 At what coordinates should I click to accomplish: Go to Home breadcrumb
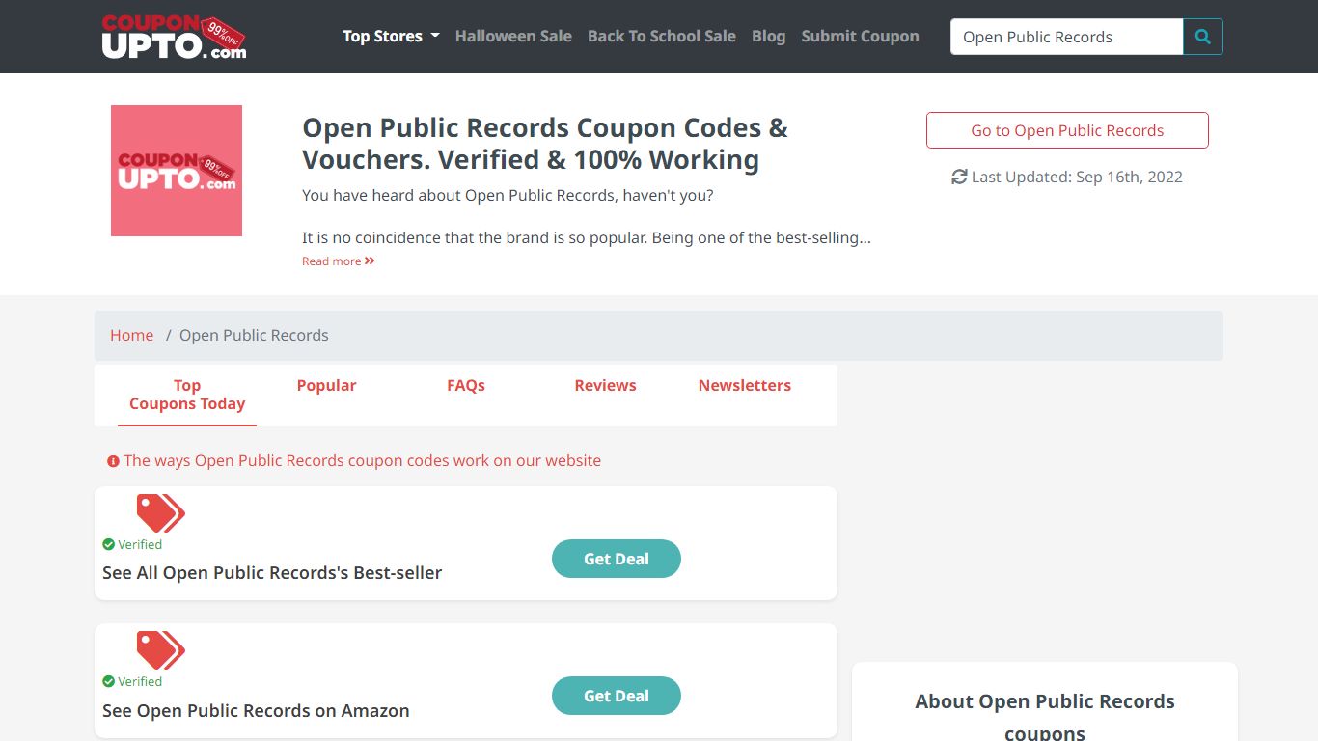pos(132,335)
